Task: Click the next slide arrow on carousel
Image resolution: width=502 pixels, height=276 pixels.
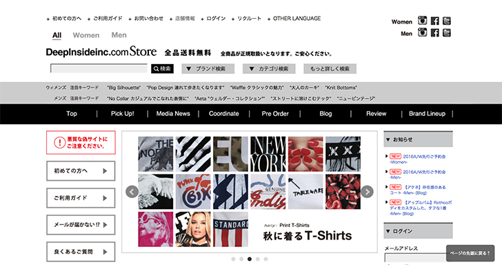Action: (368, 192)
